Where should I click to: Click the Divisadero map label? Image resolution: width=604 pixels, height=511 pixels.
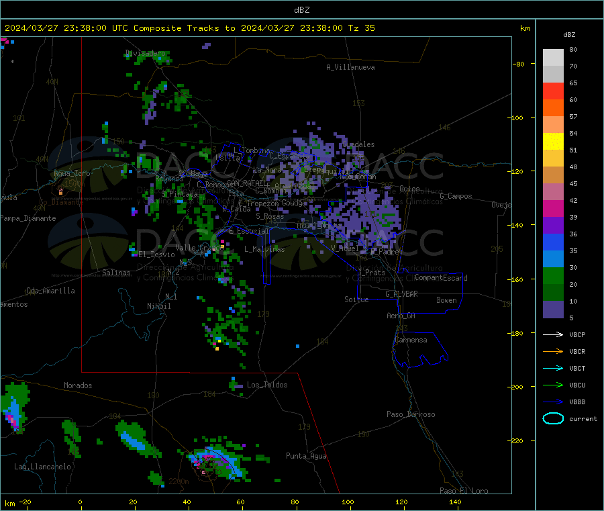146,53
